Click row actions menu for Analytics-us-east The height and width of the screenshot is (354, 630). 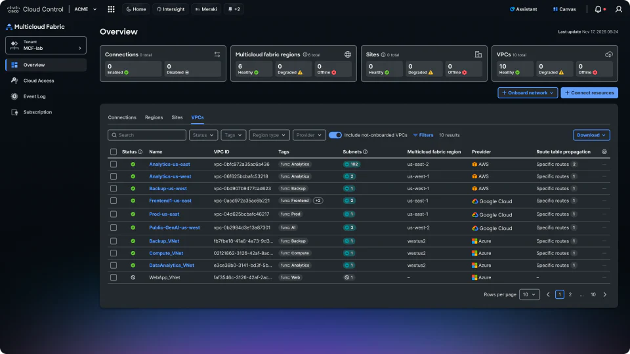(x=604, y=164)
